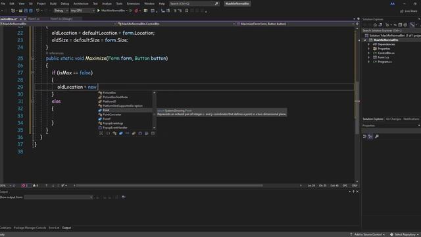Open the Build menu
The image size is (421, 237).
(x=53, y=3)
